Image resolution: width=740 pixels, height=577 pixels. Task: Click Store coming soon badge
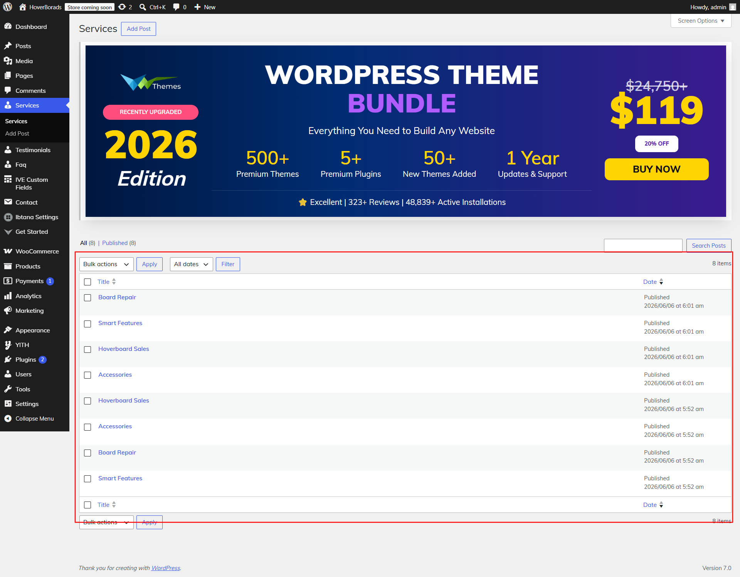point(89,7)
